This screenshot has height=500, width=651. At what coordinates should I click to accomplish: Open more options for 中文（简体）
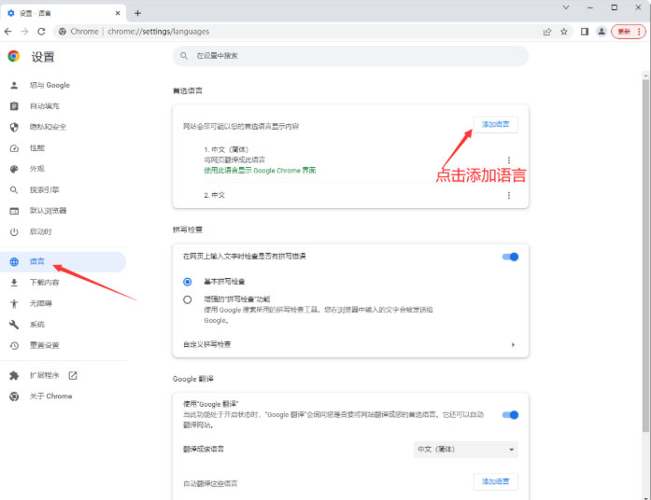click(509, 160)
